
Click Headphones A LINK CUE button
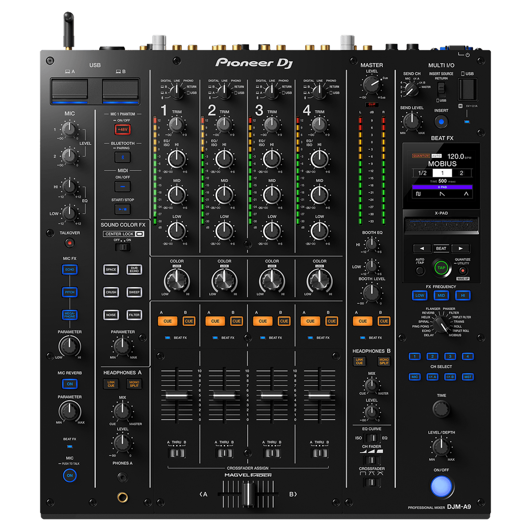point(111,384)
